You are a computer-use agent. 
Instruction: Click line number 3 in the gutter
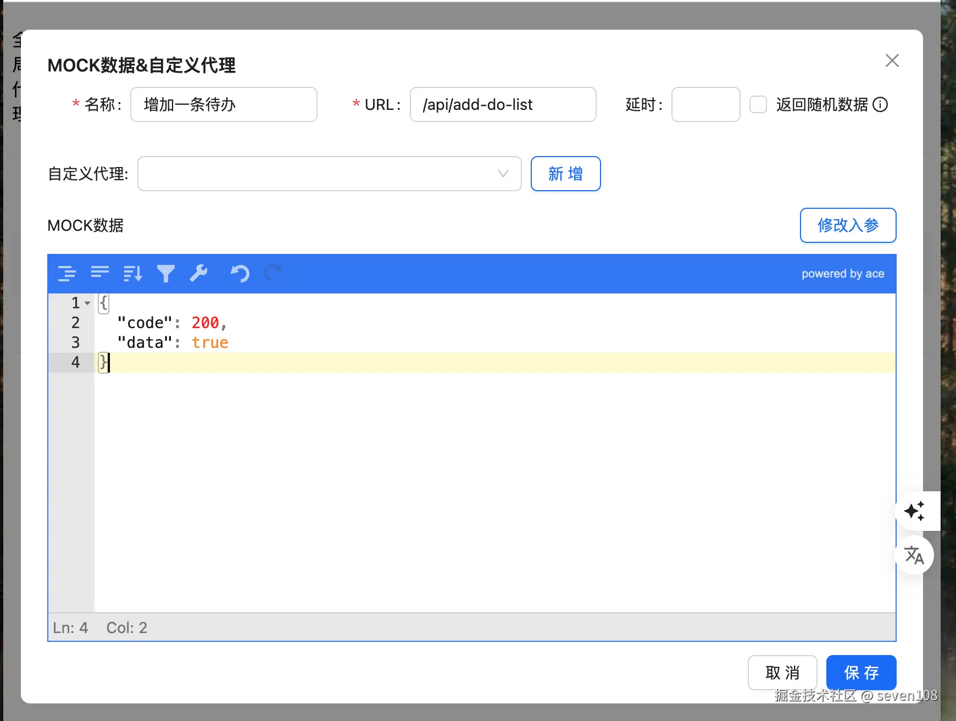76,342
